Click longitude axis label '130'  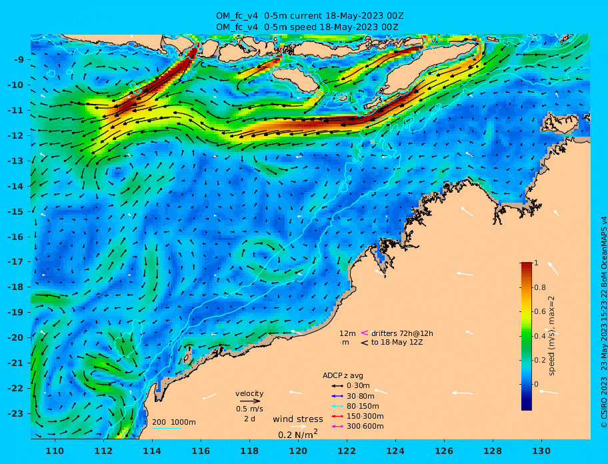click(x=541, y=451)
